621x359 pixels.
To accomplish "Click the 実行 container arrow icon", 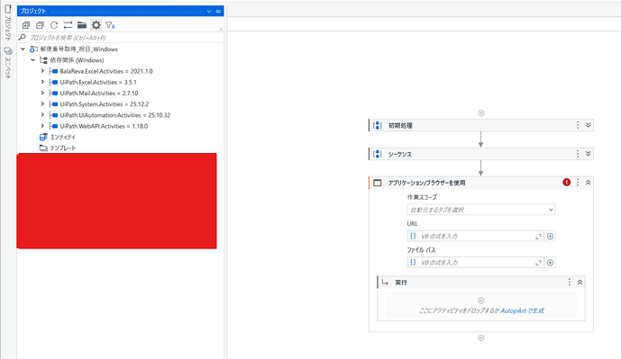I will [x=385, y=283].
